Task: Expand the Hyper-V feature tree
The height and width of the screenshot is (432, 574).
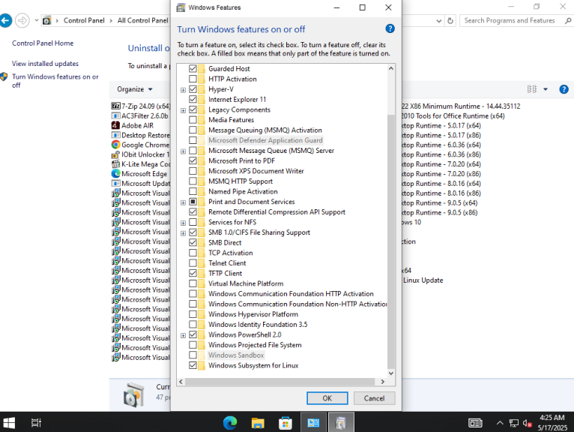Action: coord(183,90)
